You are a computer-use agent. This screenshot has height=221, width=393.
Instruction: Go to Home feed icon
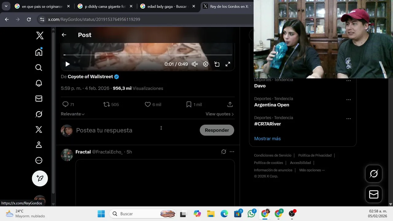(39, 52)
